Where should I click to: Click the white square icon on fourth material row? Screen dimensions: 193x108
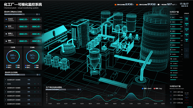click(6, 41)
